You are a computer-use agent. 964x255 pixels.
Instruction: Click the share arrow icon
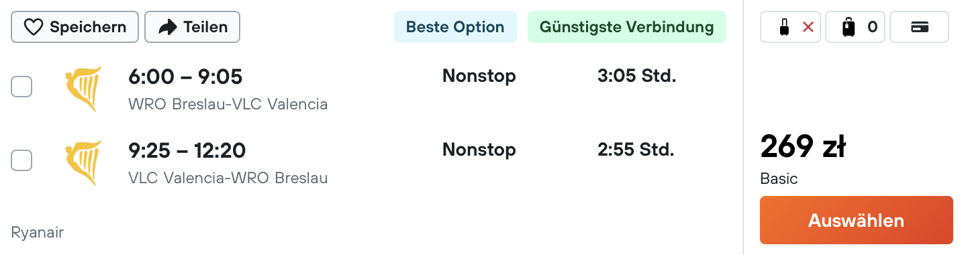pyautogui.click(x=167, y=27)
